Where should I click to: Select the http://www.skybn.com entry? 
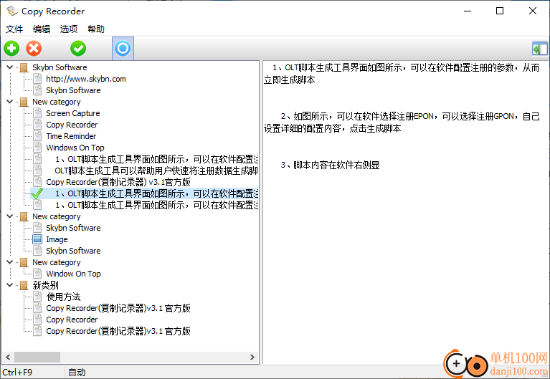pos(86,79)
